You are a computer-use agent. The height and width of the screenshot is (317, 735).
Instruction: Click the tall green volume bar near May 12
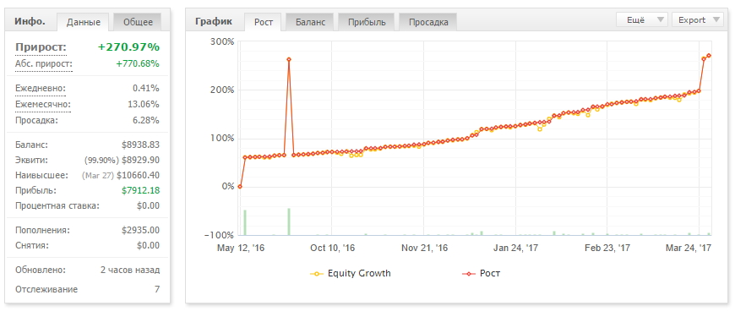point(245,222)
